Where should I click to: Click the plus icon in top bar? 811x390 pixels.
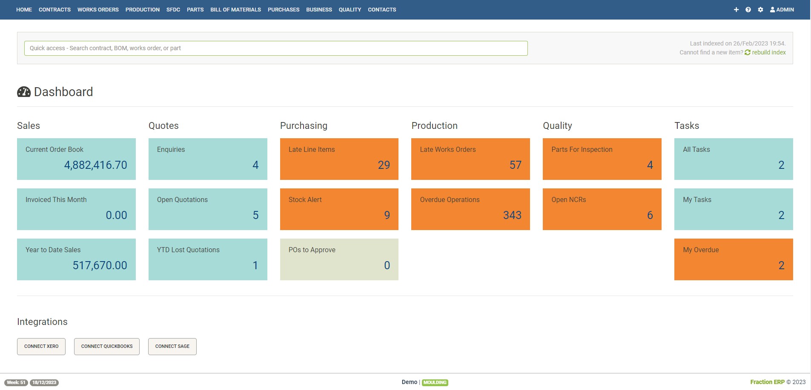[736, 10]
